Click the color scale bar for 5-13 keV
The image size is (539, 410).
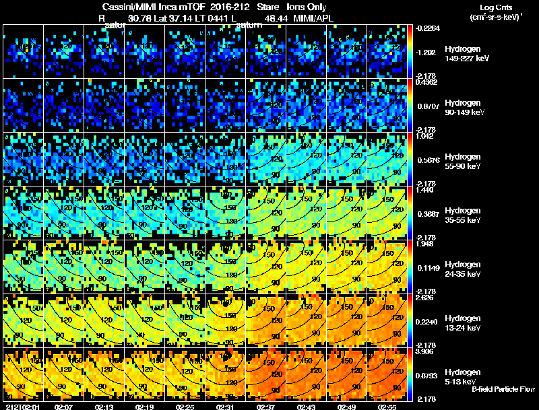[x=410, y=374]
